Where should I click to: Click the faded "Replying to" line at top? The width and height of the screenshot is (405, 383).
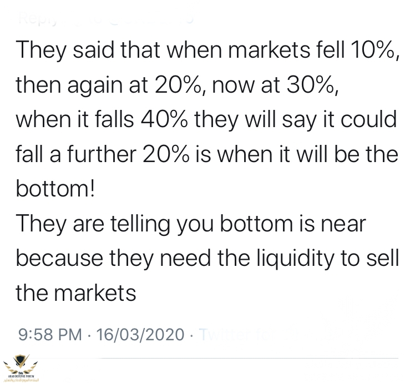click(x=106, y=18)
